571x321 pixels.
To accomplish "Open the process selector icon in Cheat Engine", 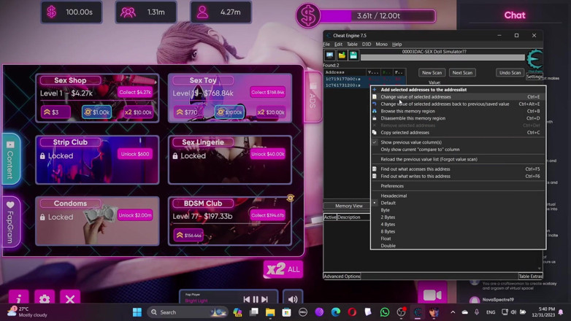I will 329,55.
